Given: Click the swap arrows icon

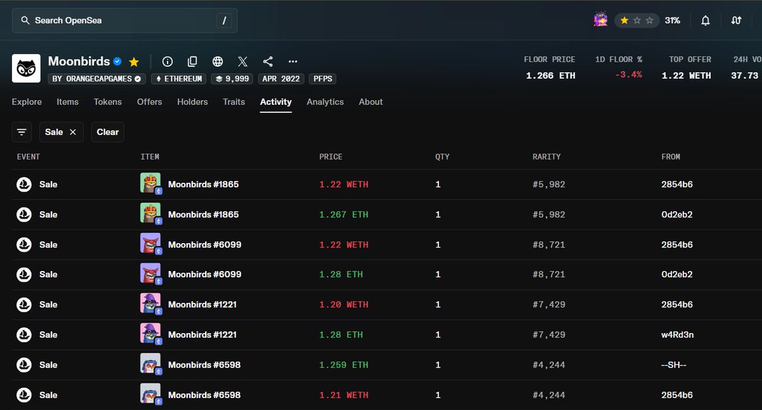Looking at the screenshot, I should [x=737, y=20].
